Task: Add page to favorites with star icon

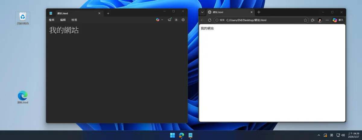Action: coord(305,20)
